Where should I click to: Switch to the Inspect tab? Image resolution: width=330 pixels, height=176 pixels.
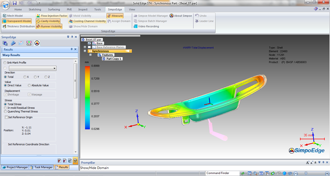point(83,10)
